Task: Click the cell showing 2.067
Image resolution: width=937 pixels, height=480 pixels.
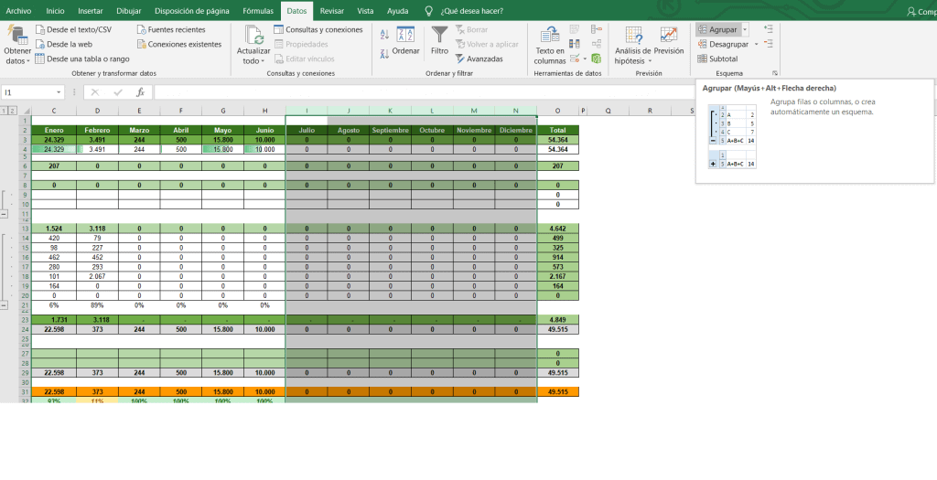Action: (97, 276)
